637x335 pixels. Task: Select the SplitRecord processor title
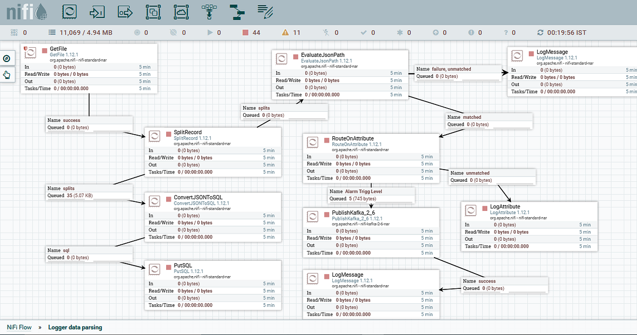coord(187,132)
